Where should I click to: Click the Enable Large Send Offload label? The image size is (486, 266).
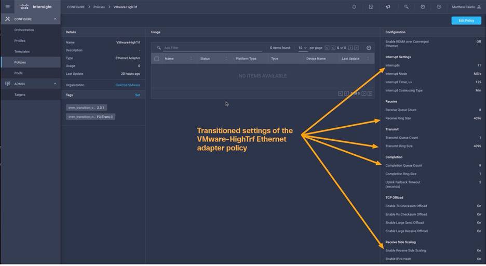(404, 222)
